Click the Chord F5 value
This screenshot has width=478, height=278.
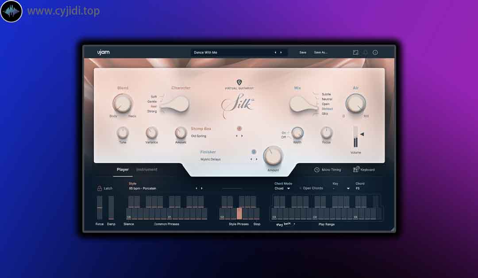pos(358,189)
